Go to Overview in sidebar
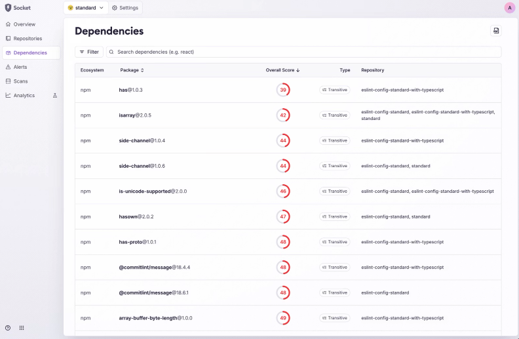The width and height of the screenshot is (519, 339). [x=24, y=24]
